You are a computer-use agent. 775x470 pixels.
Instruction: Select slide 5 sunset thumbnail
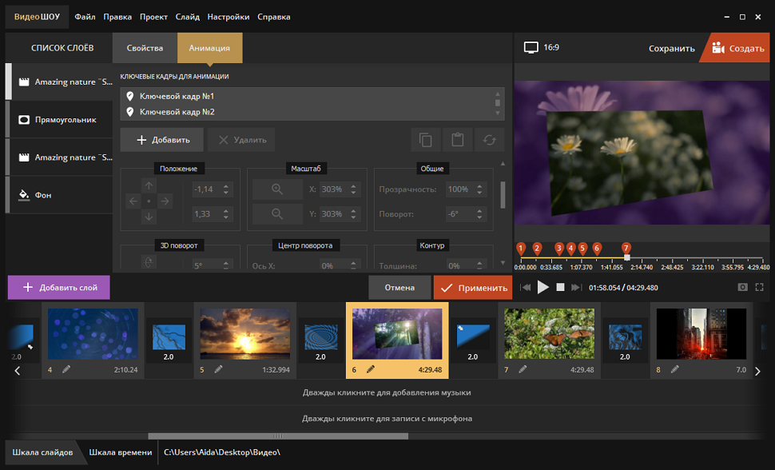245,333
